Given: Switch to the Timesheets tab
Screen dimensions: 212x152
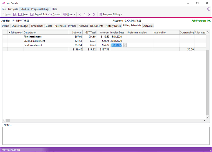Looking at the screenshot, I should (x=37, y=26).
